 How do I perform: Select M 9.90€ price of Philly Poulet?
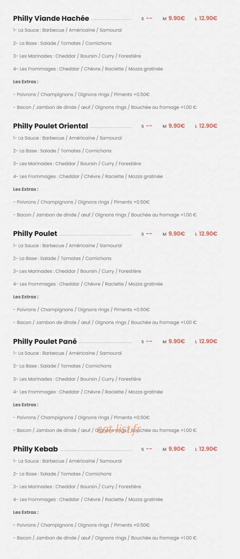[173, 234]
